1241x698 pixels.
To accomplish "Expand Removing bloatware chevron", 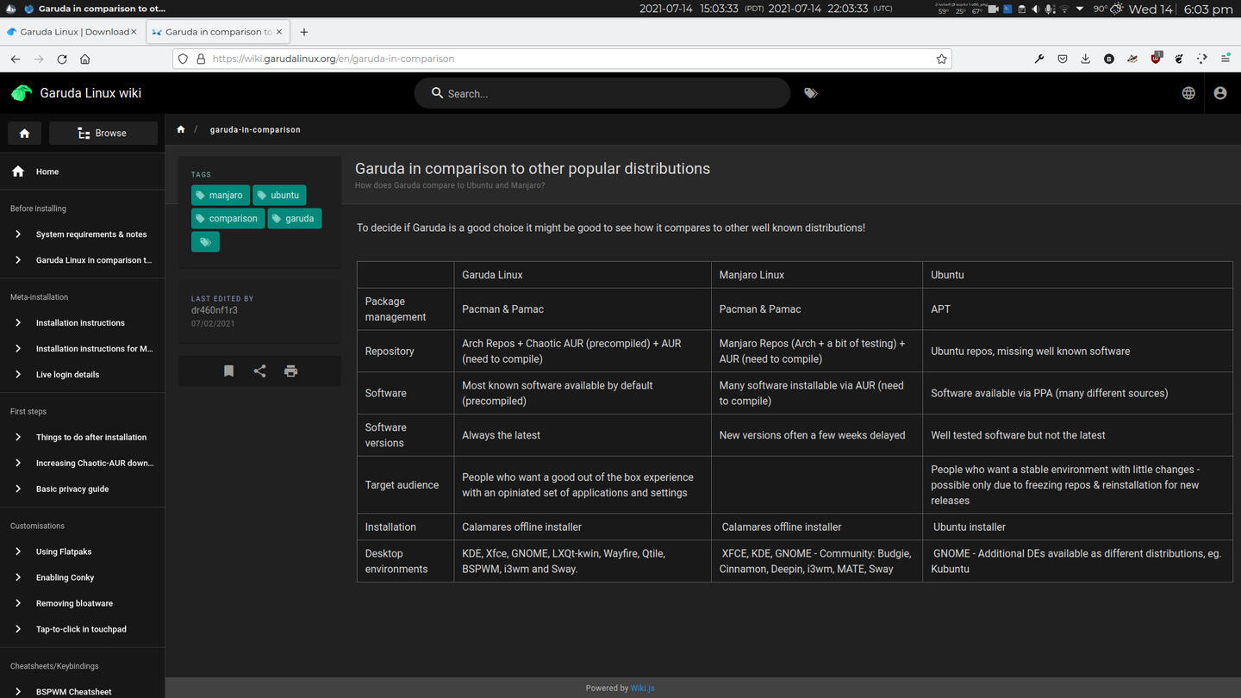I will pyautogui.click(x=18, y=603).
